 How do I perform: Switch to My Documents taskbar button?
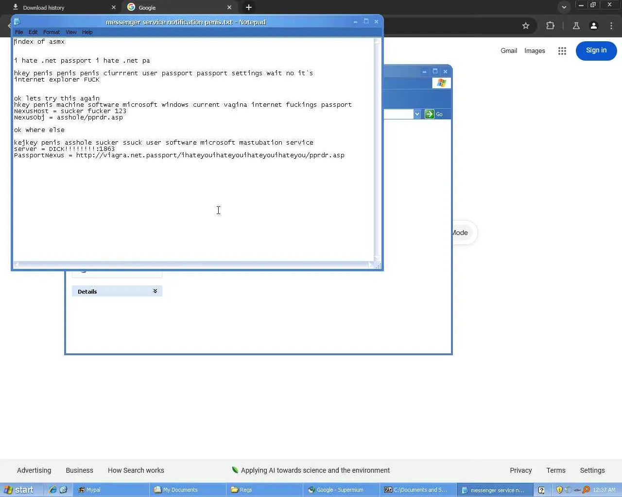coord(188,490)
